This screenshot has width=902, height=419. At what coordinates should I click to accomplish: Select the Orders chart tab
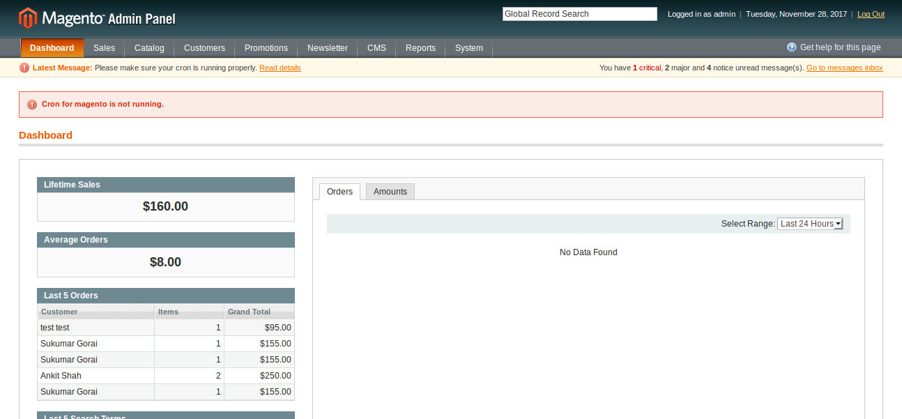click(339, 192)
